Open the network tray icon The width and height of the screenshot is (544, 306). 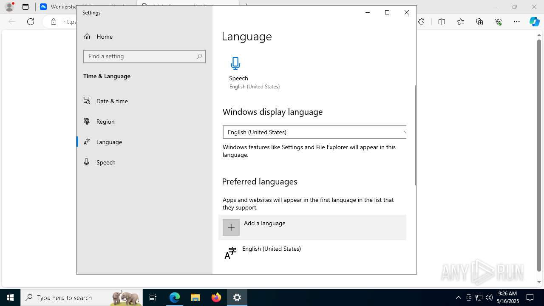(479, 297)
